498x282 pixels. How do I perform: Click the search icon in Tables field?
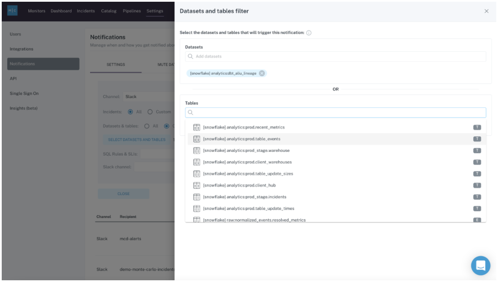(x=190, y=112)
